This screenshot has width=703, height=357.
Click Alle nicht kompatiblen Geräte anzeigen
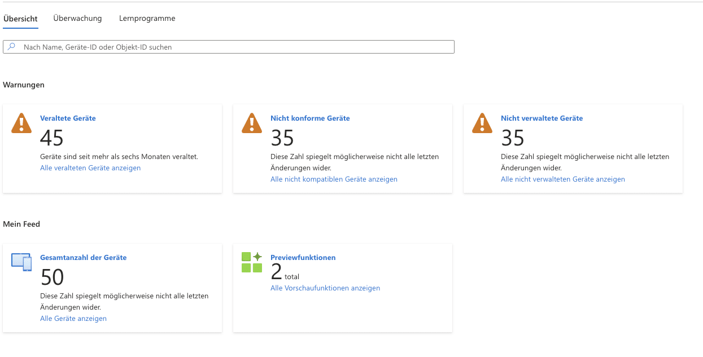click(334, 179)
